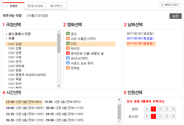Click the 예매다시하기 reset button
184x125 pixels.
pyautogui.click(x=170, y=5)
